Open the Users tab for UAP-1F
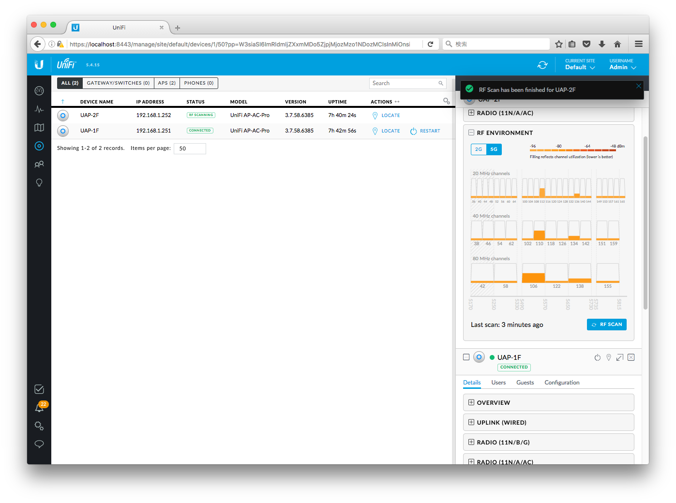This screenshot has width=676, height=503. [498, 383]
